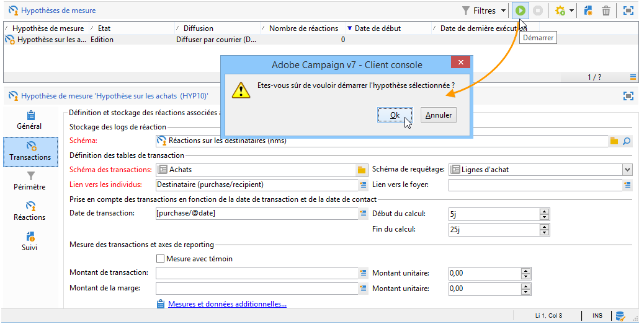Click the Montant de la marge field
This screenshot has height=335, width=639.
click(257, 288)
